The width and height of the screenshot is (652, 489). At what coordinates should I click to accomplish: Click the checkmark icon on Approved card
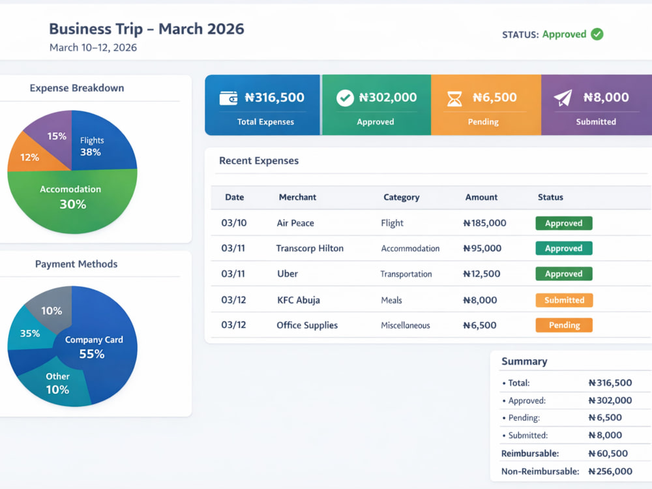click(x=345, y=98)
